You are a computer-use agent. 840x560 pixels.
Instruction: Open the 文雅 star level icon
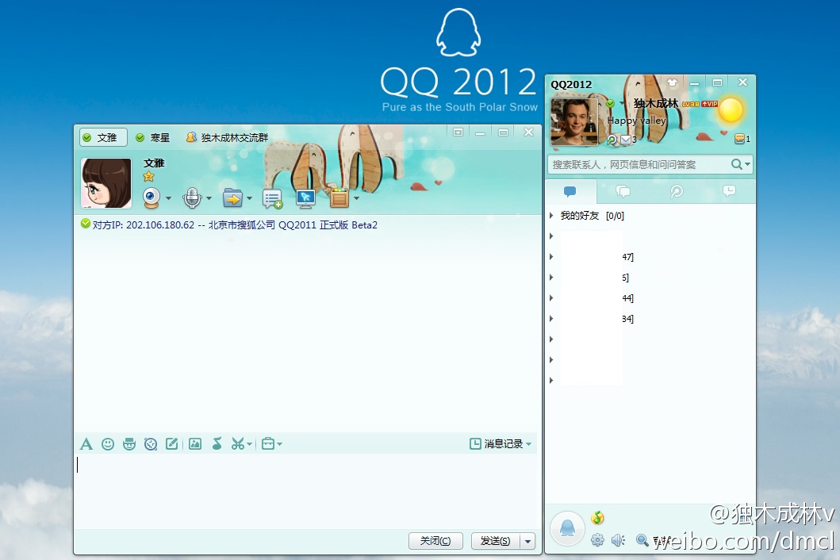point(148,176)
